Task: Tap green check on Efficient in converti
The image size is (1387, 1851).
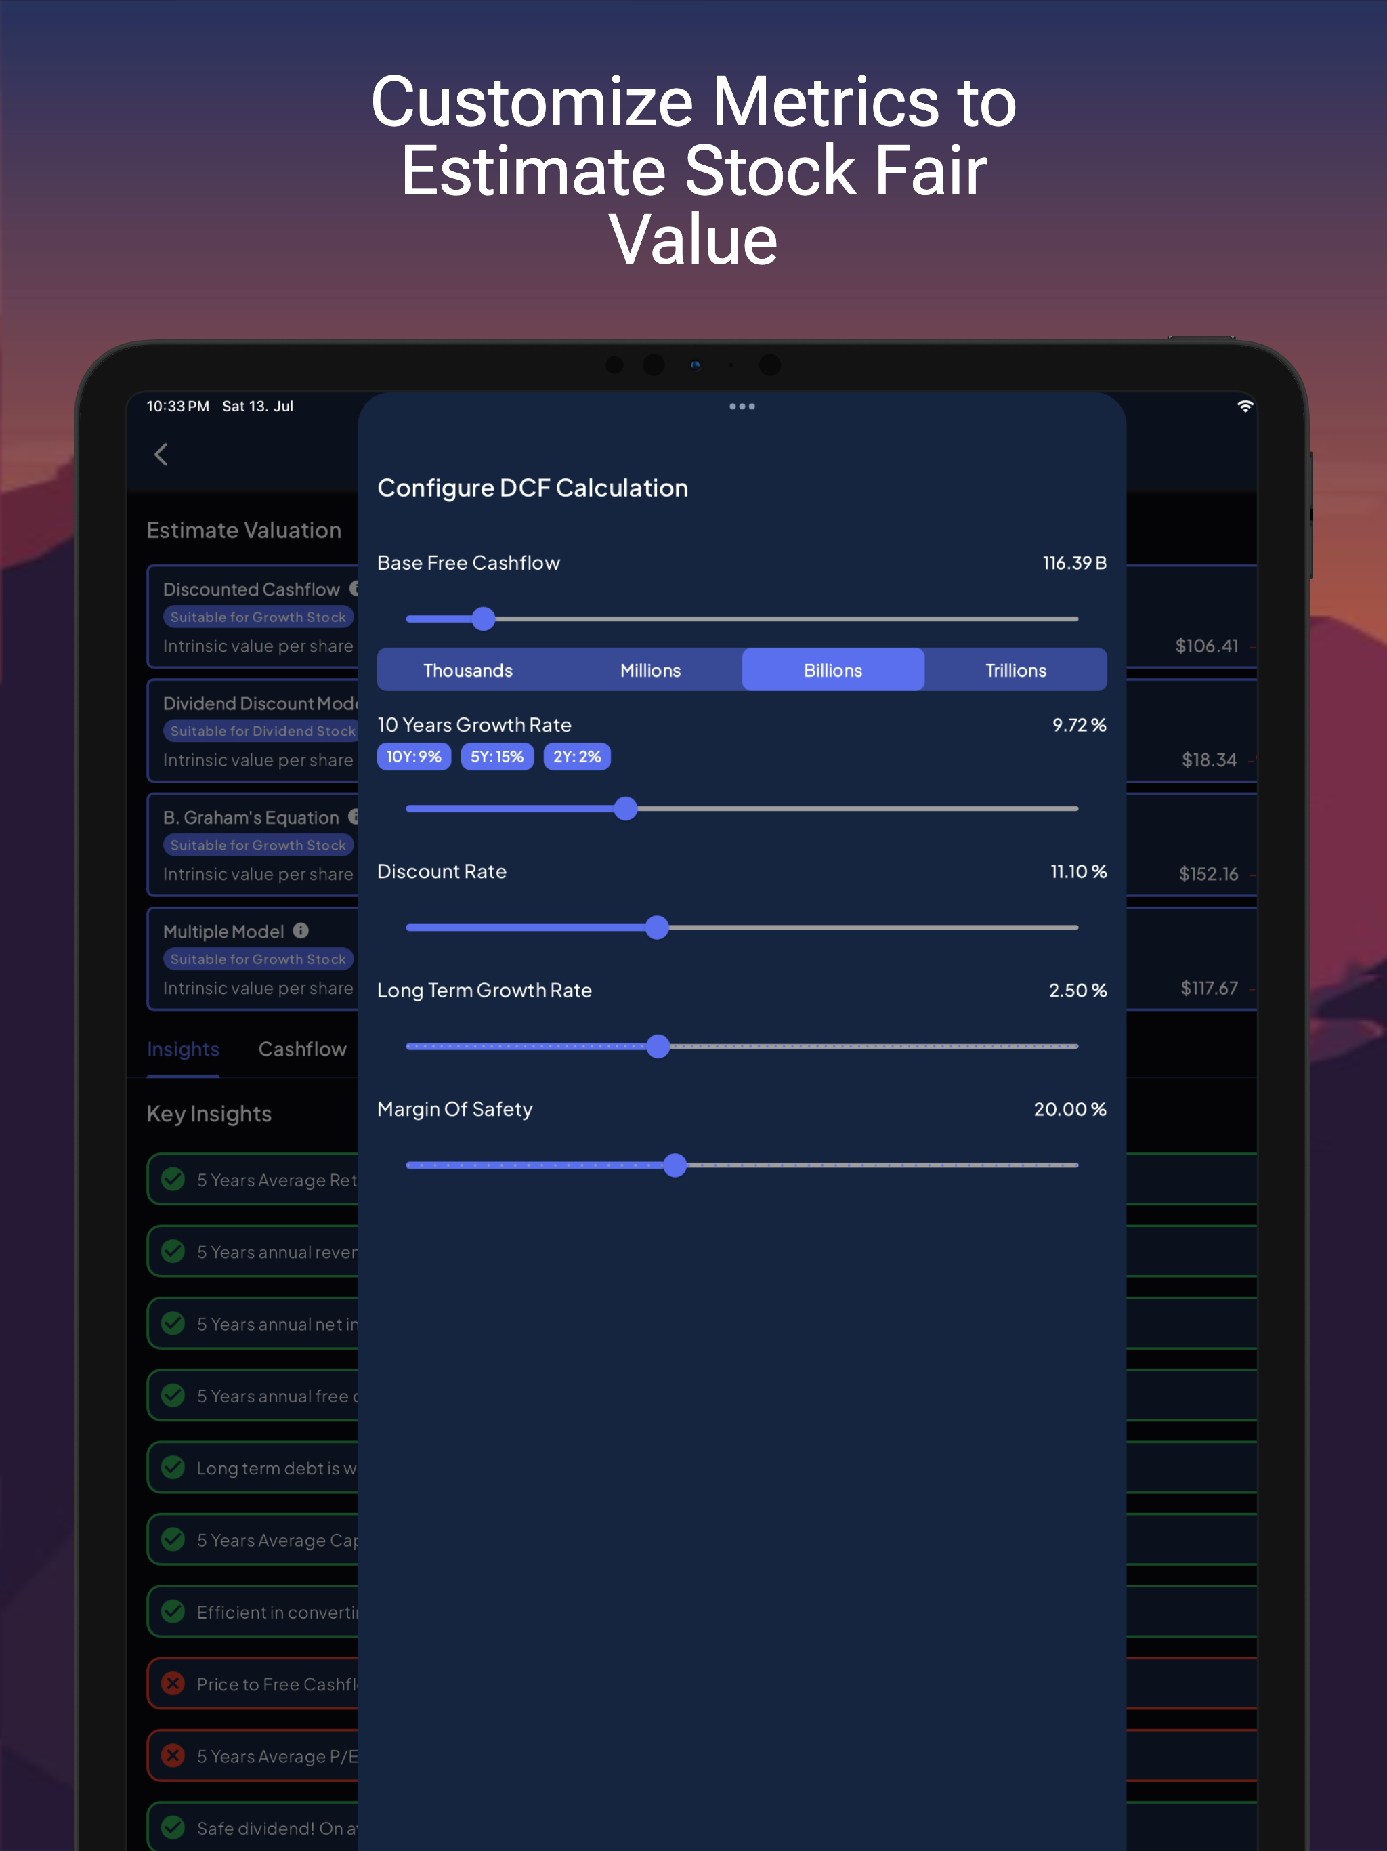Action: (173, 1611)
